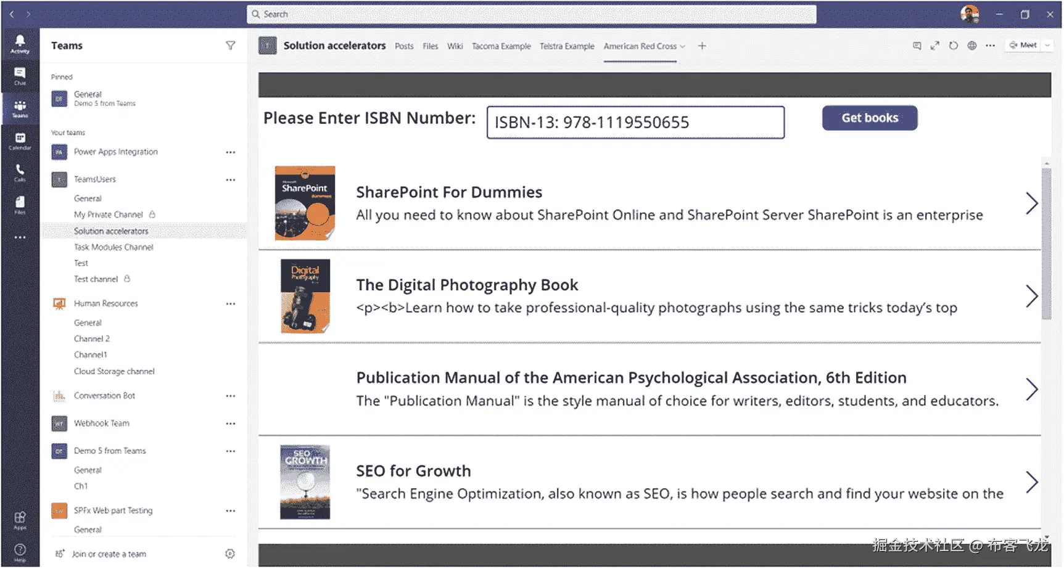Open Chat in the left rail

pyautogui.click(x=20, y=76)
